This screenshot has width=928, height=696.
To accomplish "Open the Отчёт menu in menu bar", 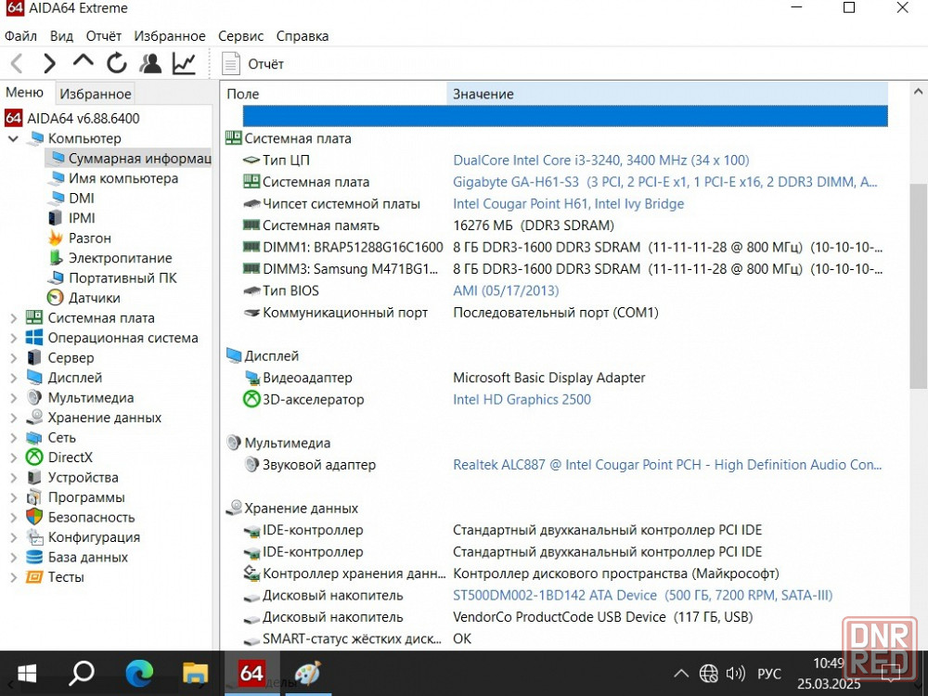I will (104, 36).
